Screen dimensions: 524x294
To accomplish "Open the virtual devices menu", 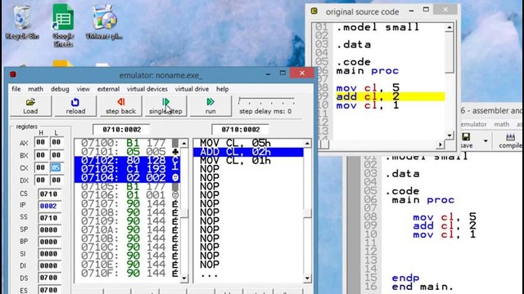I will tap(147, 89).
